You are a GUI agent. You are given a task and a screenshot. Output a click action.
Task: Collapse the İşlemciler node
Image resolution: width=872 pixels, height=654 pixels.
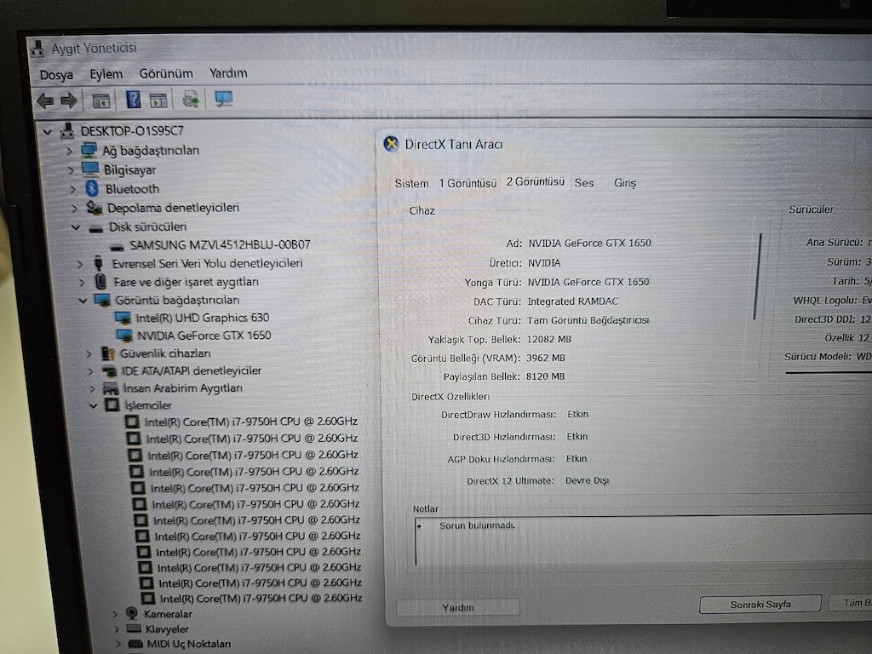tap(93, 405)
